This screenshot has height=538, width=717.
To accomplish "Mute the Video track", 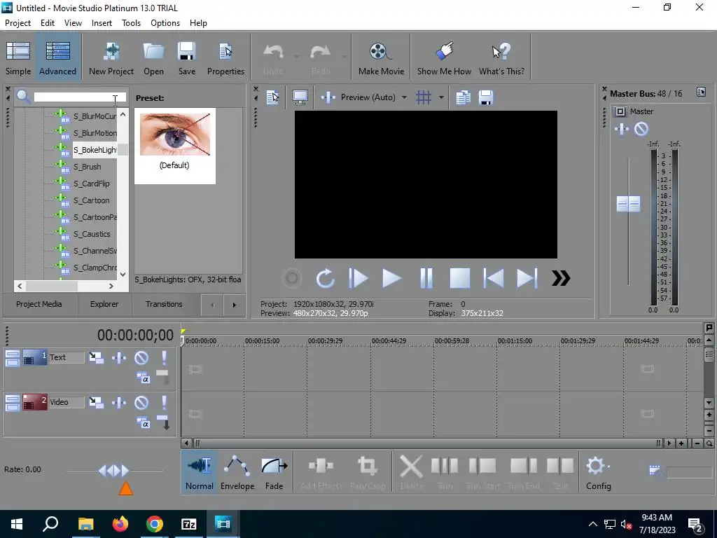I will click(141, 402).
